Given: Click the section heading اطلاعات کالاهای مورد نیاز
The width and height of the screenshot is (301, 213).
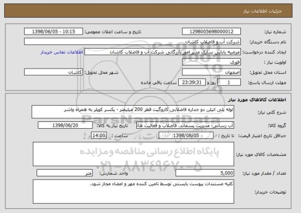Looking at the screenshot, I should point(257,99).
